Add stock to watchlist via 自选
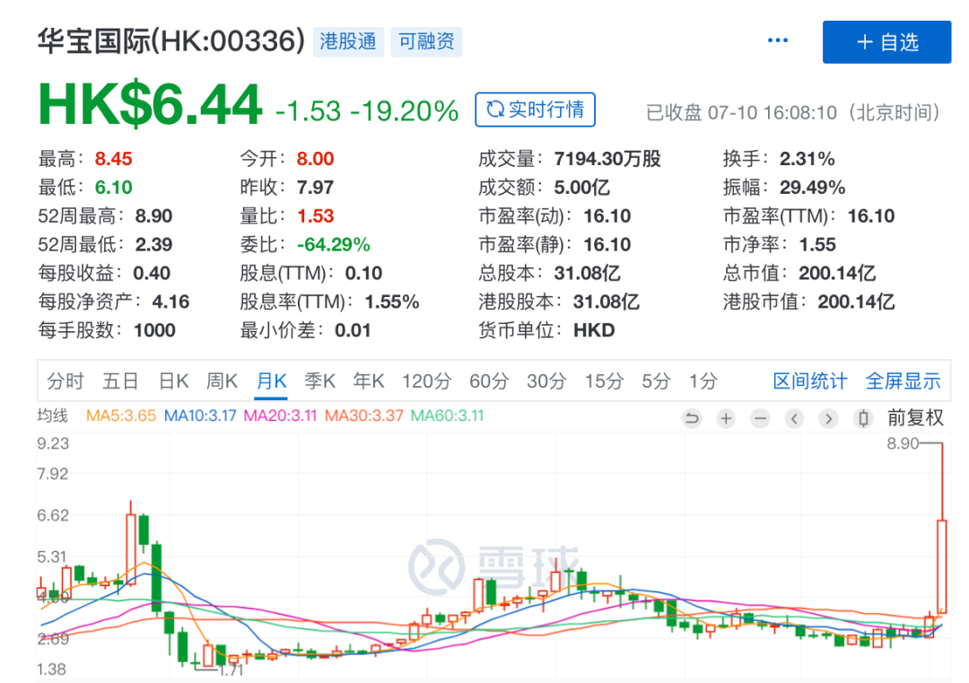The image size is (969, 683). click(x=886, y=41)
